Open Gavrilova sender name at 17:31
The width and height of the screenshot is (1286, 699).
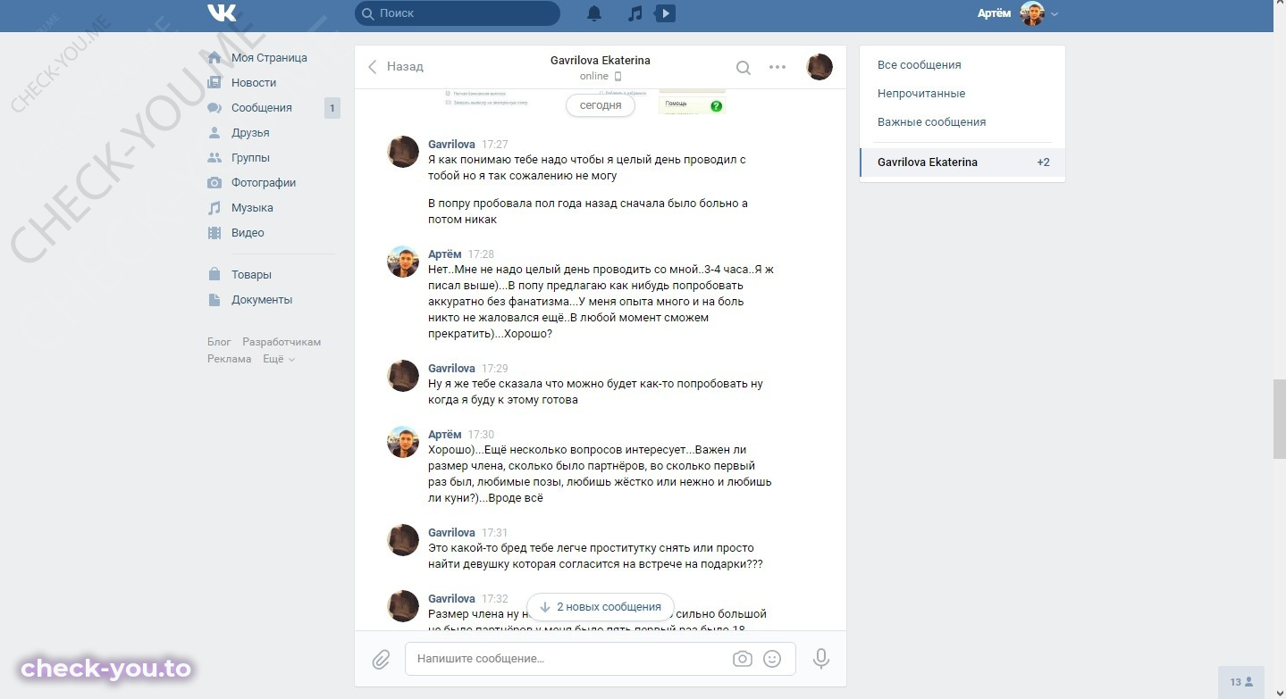451,532
